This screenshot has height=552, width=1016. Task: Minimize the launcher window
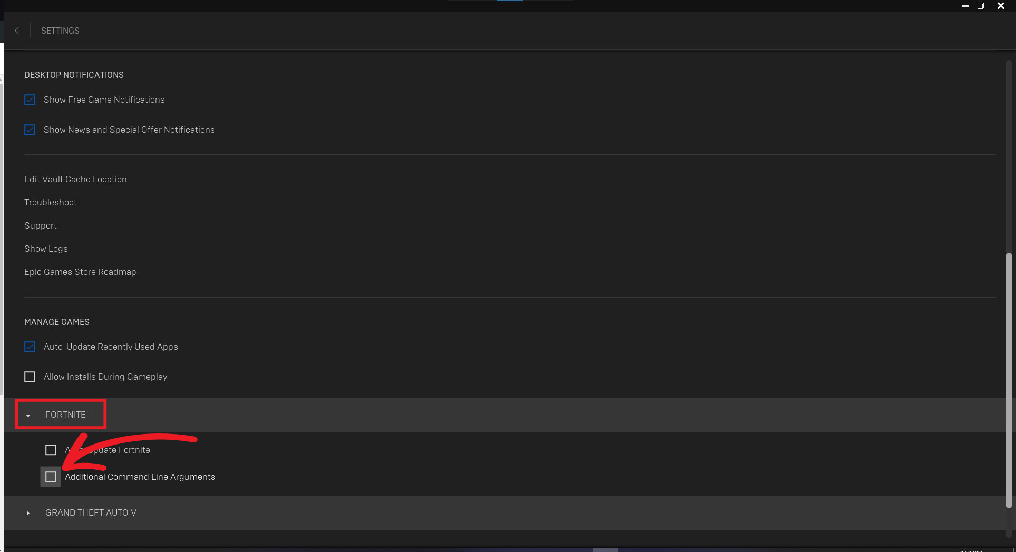point(965,6)
